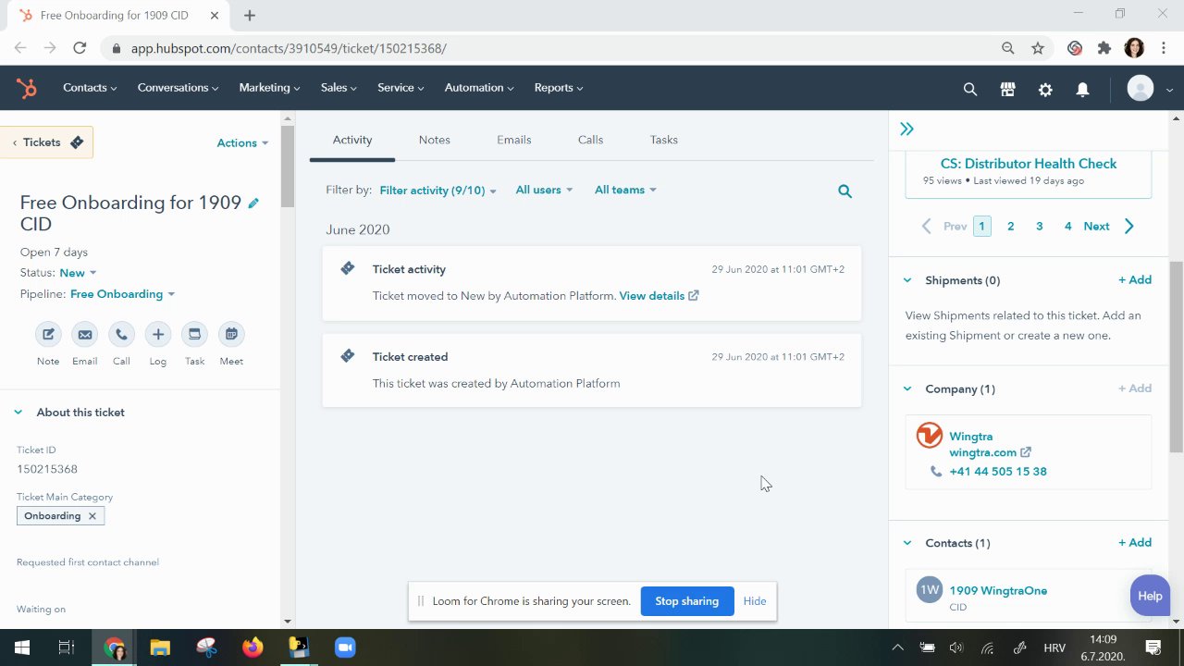Click Stop sharing in Loom bar
This screenshot has height=666, width=1184.
pyautogui.click(x=687, y=601)
